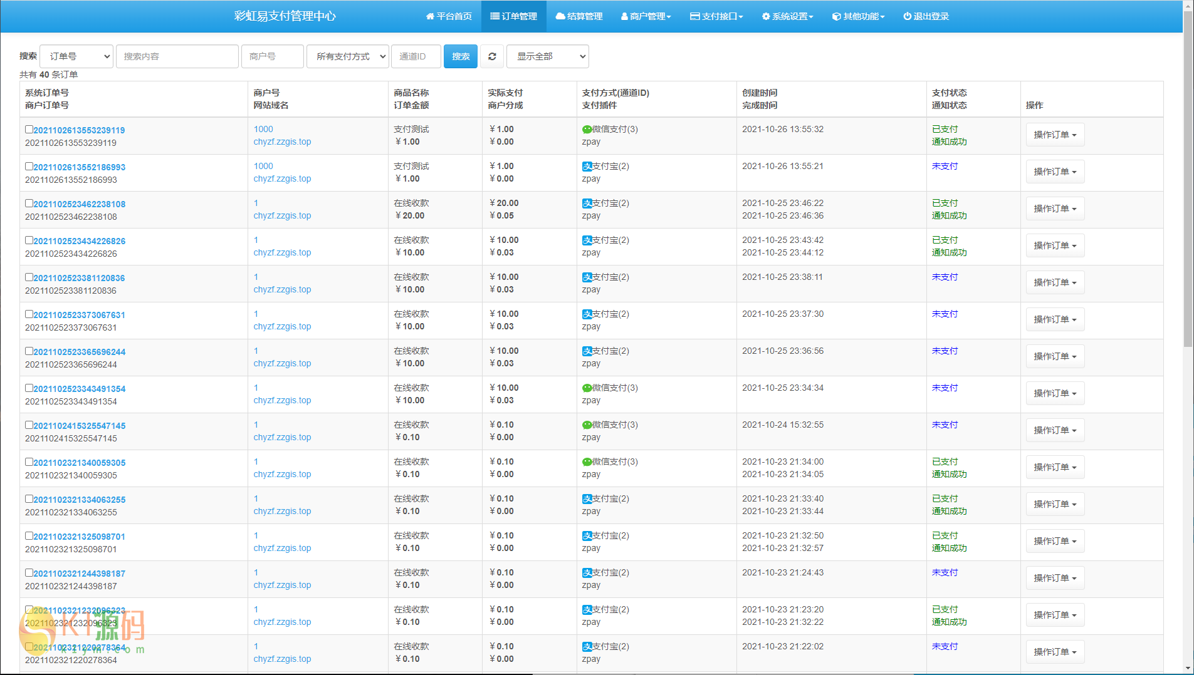
Task: Open 操作订单 menu for order 2021102321244398187
Action: coord(1055,578)
